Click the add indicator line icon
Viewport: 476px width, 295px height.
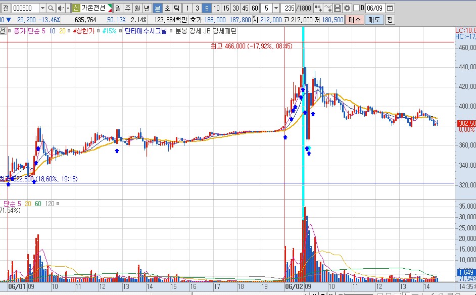click(328, 8)
